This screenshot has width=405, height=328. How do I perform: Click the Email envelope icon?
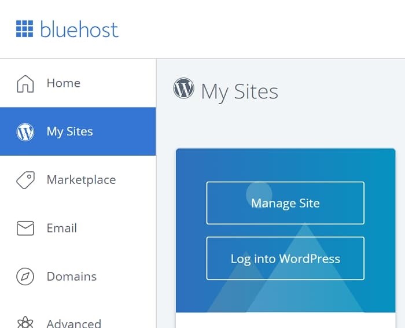[25, 228]
